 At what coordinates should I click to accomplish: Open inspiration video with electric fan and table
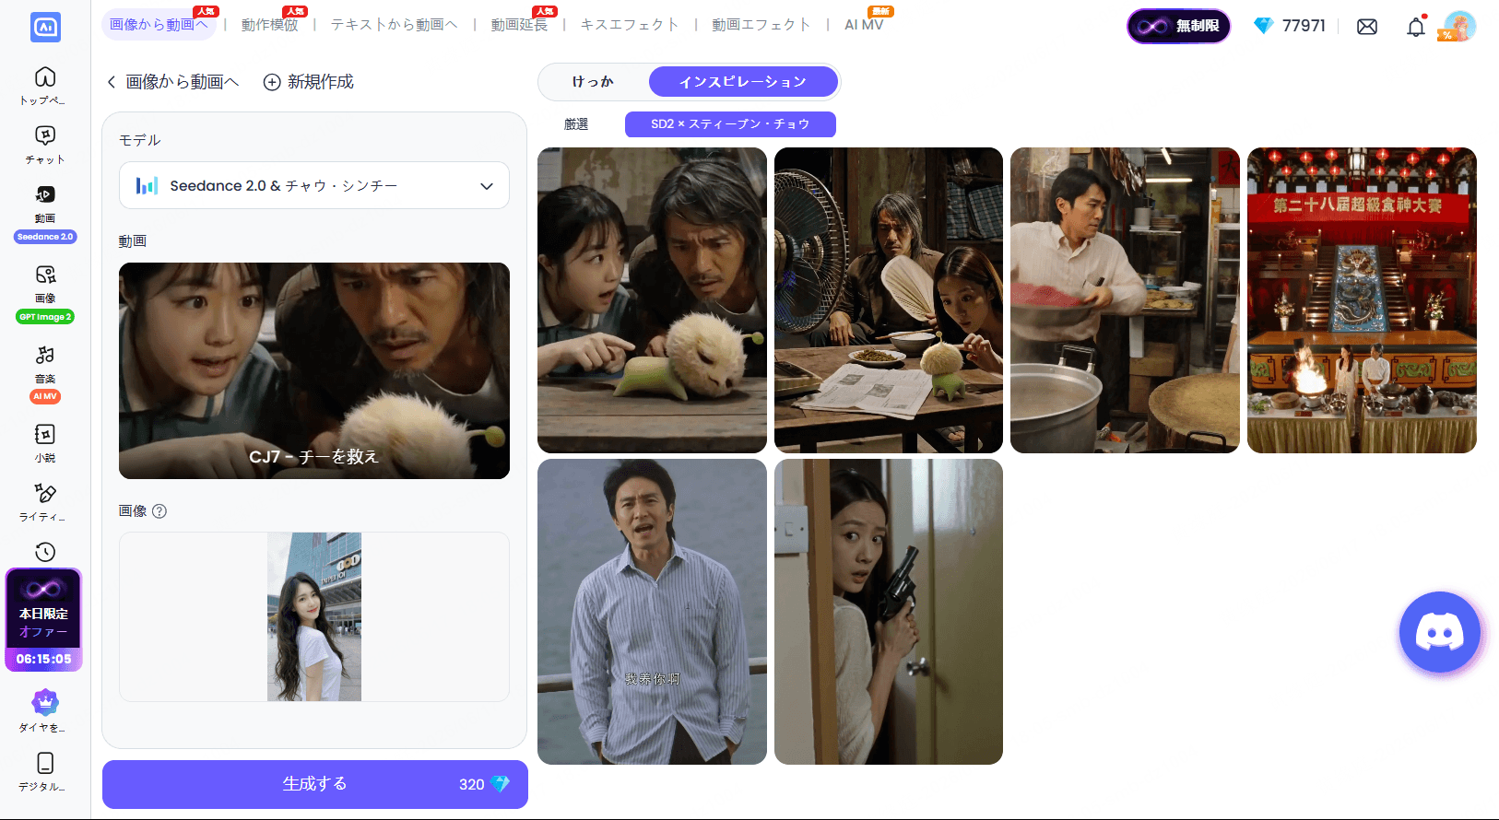click(x=889, y=300)
